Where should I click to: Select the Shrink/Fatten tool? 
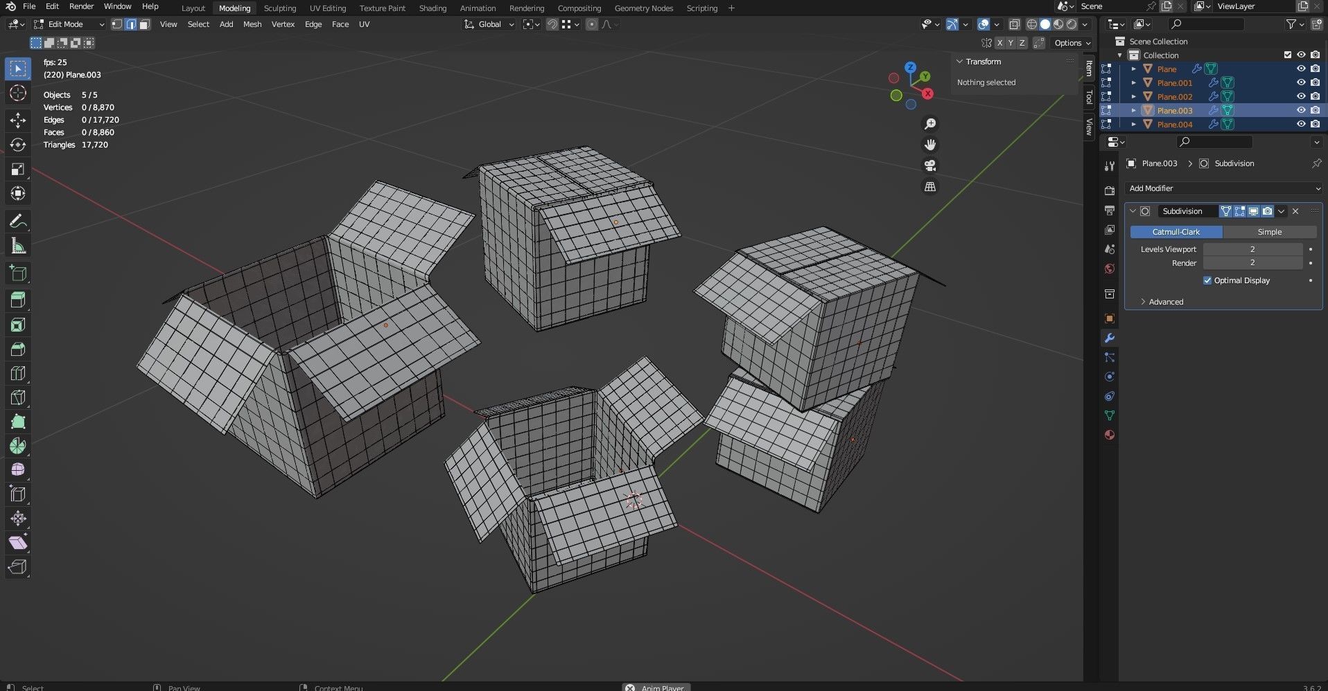click(18, 519)
